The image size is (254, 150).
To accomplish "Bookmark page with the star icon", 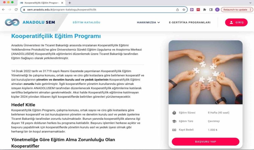I will click(184, 10).
